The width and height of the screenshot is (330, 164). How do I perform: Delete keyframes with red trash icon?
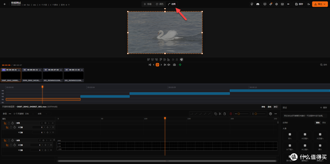[x=231, y=114]
